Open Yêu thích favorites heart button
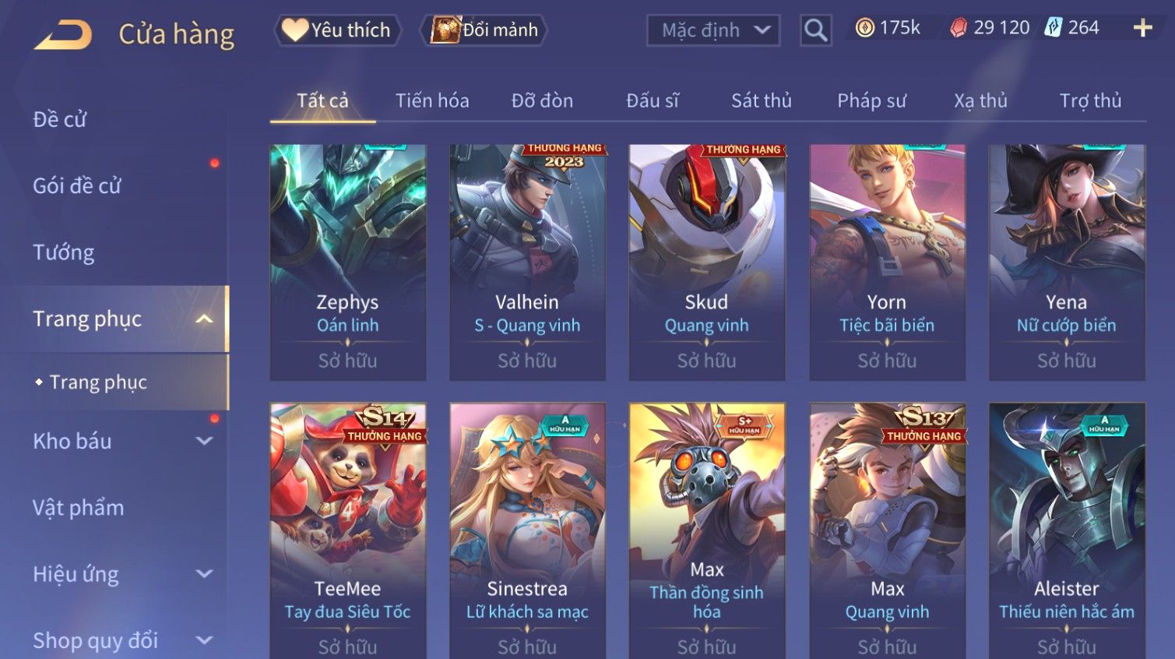The height and width of the screenshot is (659, 1175). (337, 30)
